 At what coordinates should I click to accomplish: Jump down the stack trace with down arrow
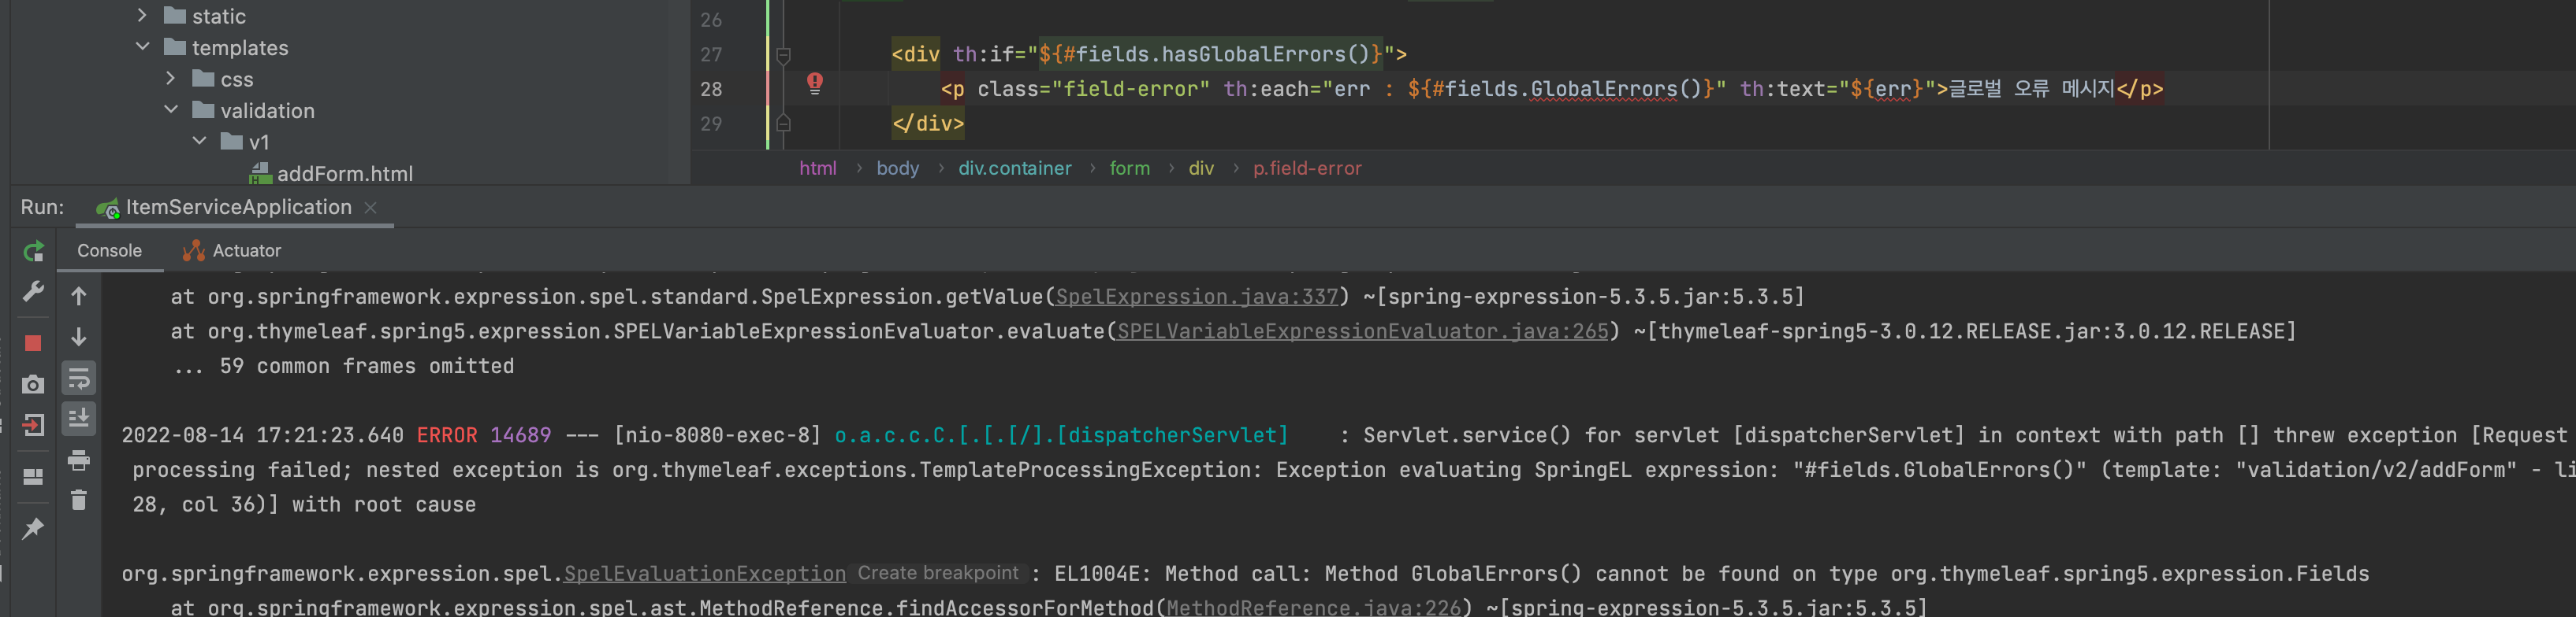(x=79, y=338)
